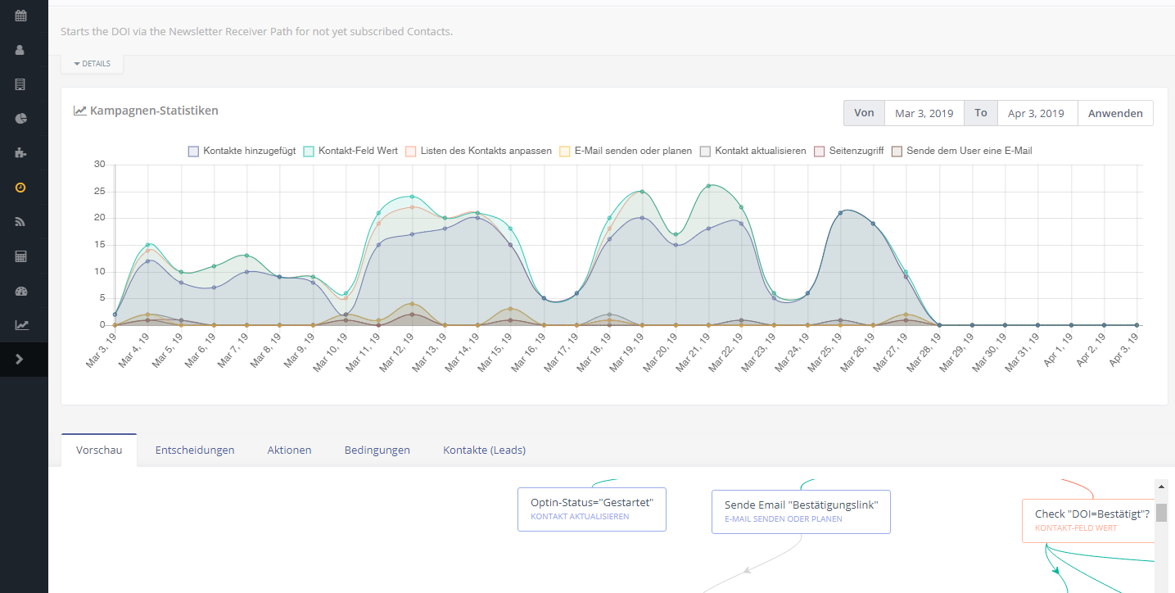Click the 'KONTAKT AKTUALISIEREN' node subtitle

pyautogui.click(x=580, y=517)
